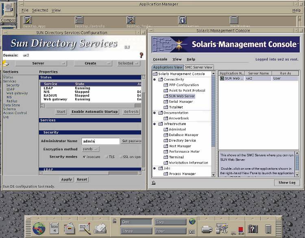The height and width of the screenshot is (238, 305).
Task: Click the console tree vertical scrollbar
Action: tap(213, 122)
